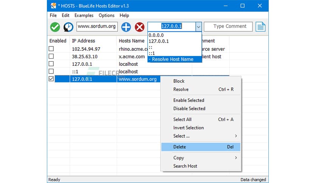Open the Examples menu

click(x=84, y=16)
